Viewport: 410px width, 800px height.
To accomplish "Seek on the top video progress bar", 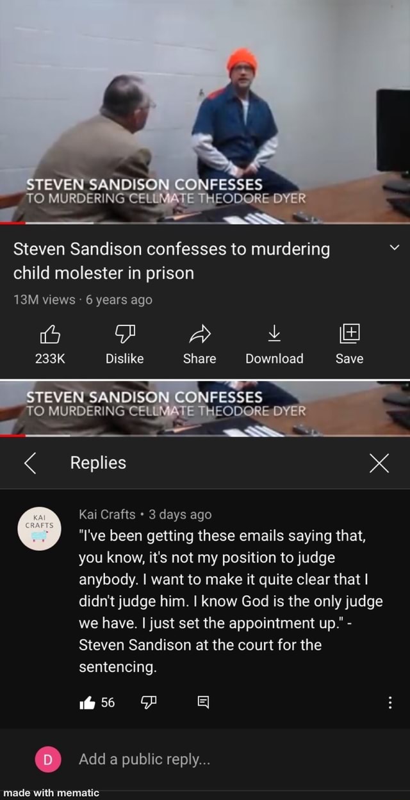I will 205,223.
